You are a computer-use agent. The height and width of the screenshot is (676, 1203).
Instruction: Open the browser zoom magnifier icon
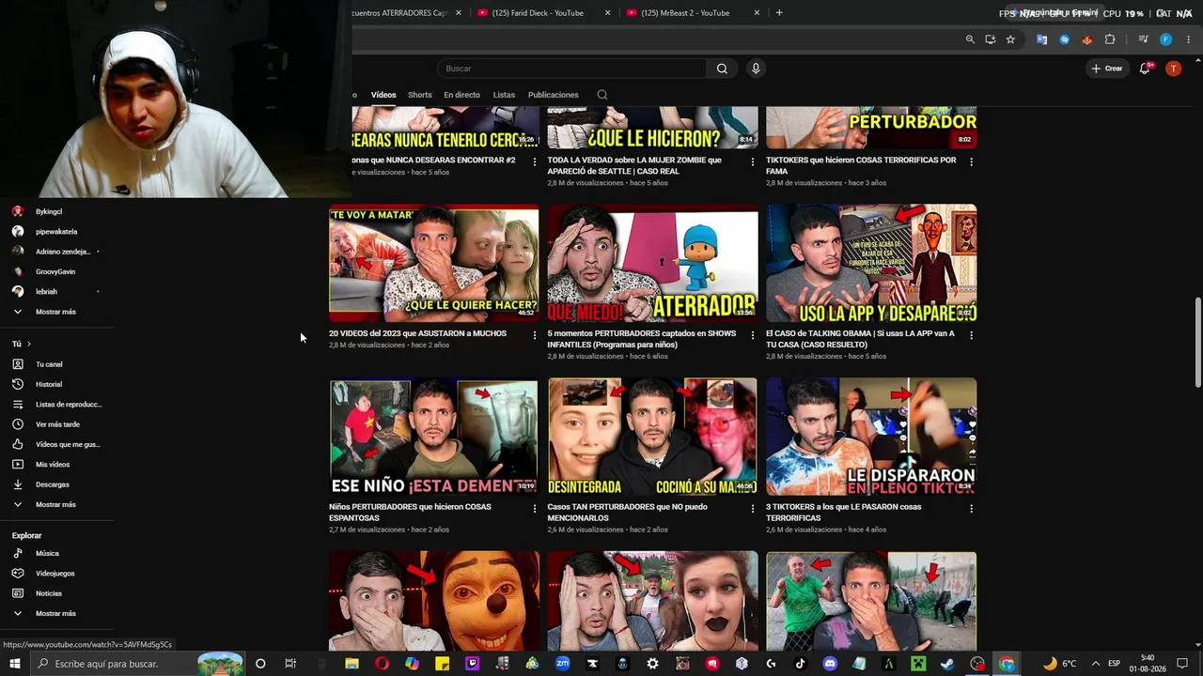(970, 39)
